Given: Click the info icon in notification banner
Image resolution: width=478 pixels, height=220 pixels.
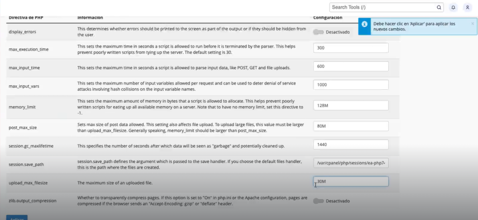Looking at the screenshot, I should (364, 24).
